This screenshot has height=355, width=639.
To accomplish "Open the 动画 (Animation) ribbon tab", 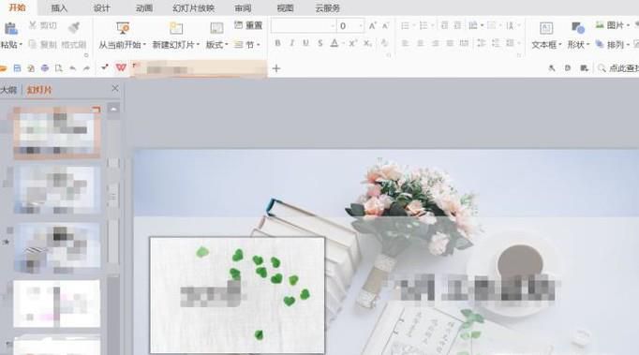I will pyautogui.click(x=144, y=7).
